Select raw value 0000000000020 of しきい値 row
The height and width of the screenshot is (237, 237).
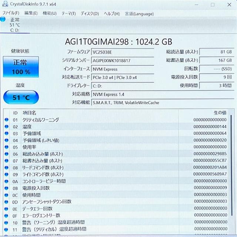point(210,140)
